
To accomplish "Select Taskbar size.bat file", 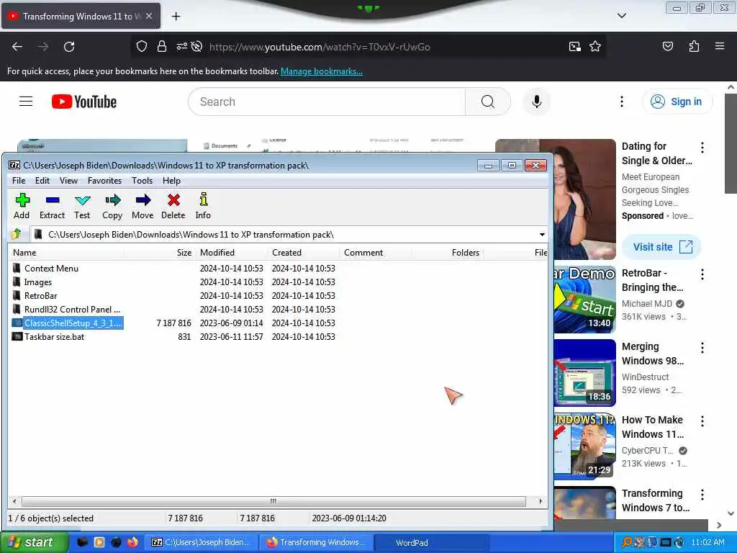I will pos(54,337).
